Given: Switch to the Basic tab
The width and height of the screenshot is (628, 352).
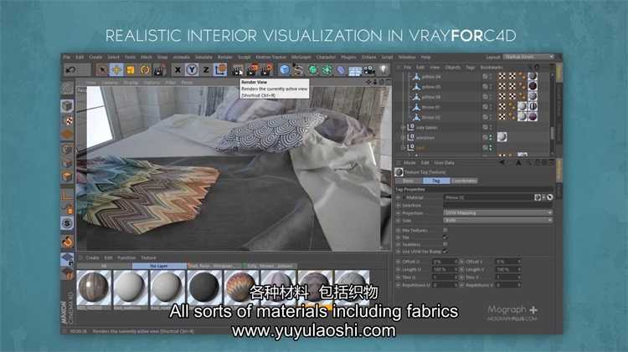Looking at the screenshot, I should 409,181.
